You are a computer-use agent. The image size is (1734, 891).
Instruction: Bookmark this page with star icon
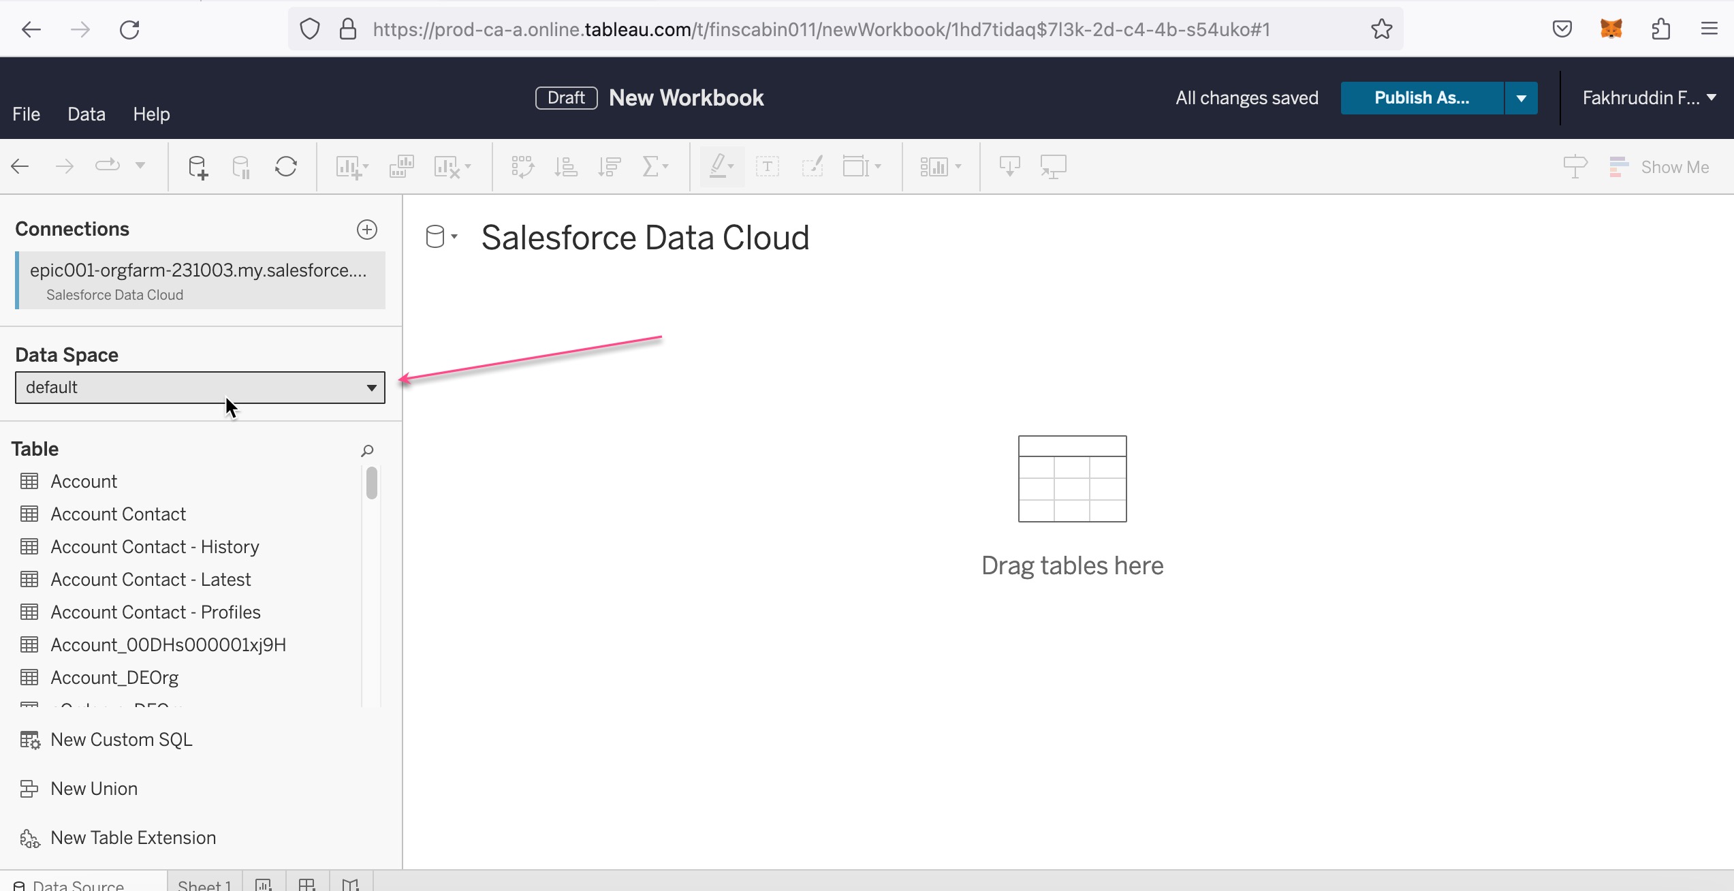tap(1381, 29)
